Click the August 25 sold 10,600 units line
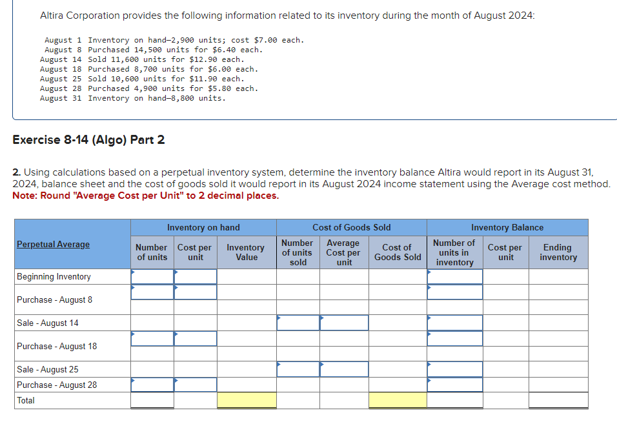The width and height of the screenshot is (617, 446). (142, 79)
